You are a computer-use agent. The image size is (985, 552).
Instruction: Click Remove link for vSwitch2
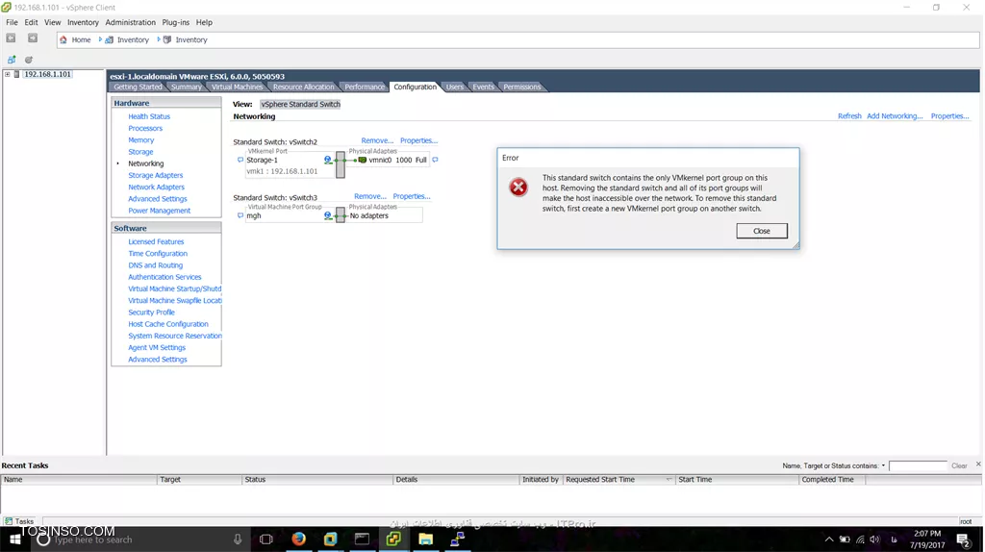(x=377, y=140)
